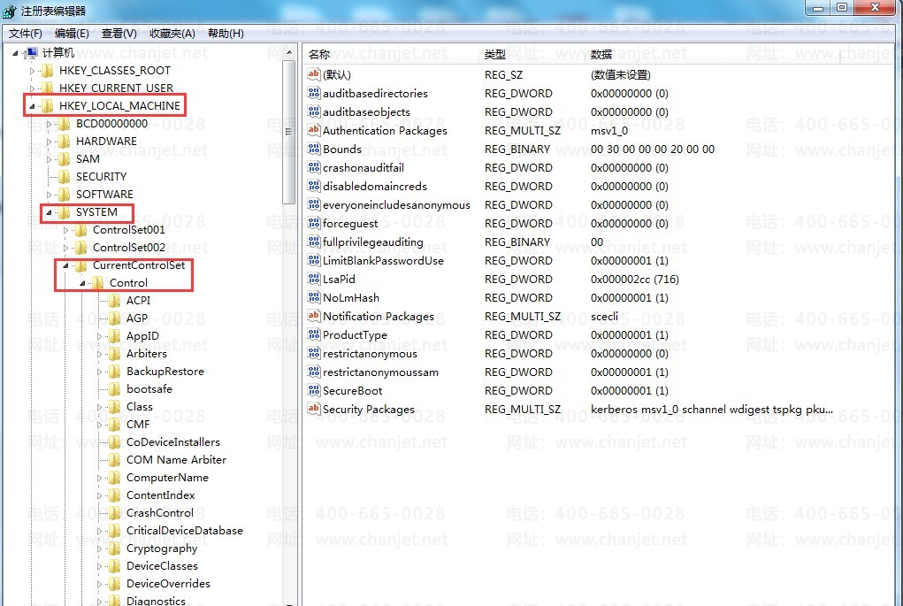Click the BackupRestore folder icon
Viewport: 903px width, 606px height.
coord(115,372)
